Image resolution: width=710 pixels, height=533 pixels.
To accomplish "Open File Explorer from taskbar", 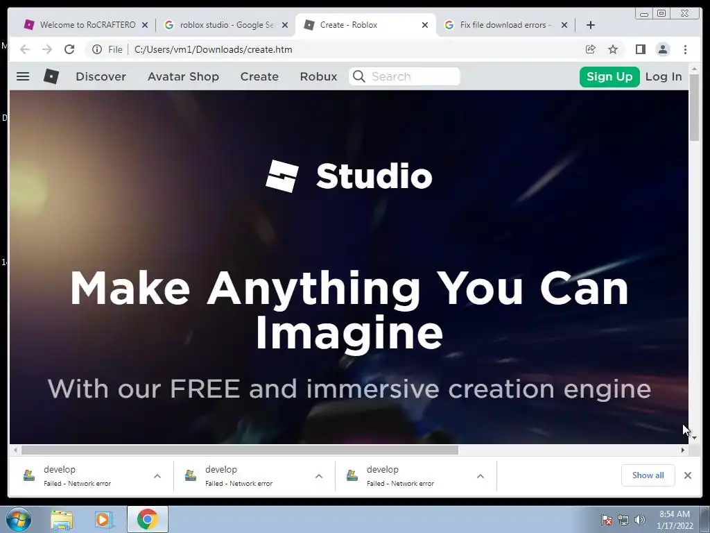I will pyautogui.click(x=62, y=520).
